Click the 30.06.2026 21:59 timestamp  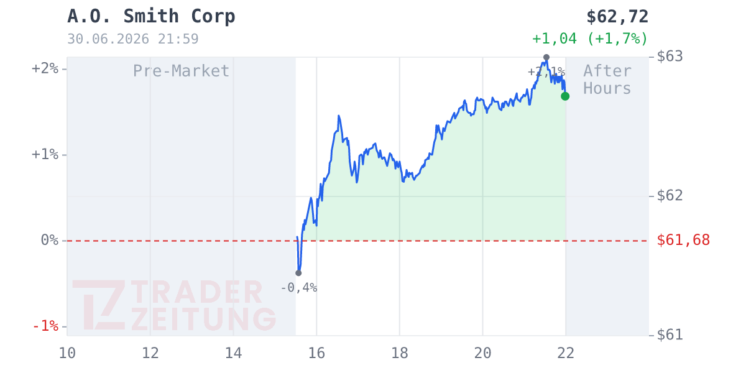pos(133,39)
